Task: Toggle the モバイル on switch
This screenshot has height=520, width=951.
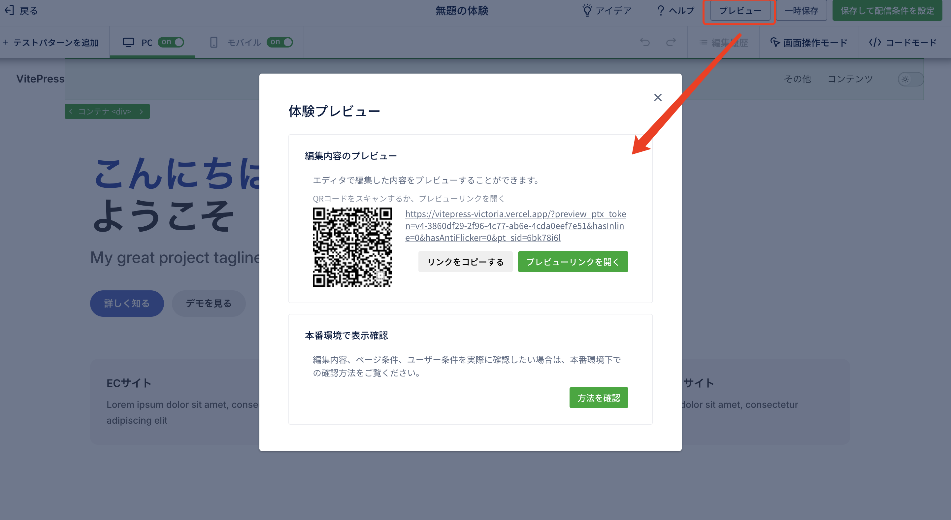Action: [x=280, y=42]
